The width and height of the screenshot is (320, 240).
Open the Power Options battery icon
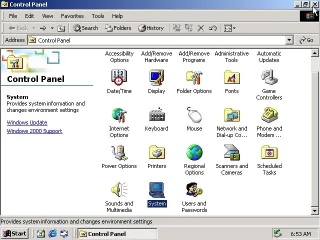[119, 152]
